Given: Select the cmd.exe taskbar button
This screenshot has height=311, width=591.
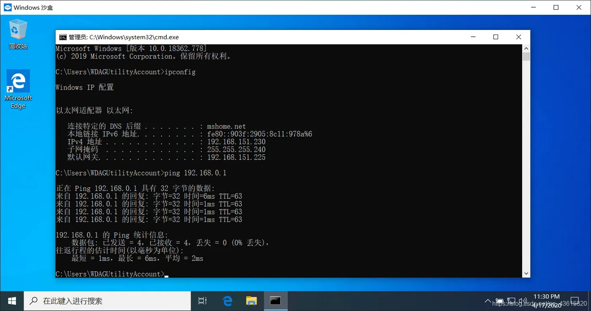Looking at the screenshot, I should [x=276, y=301].
